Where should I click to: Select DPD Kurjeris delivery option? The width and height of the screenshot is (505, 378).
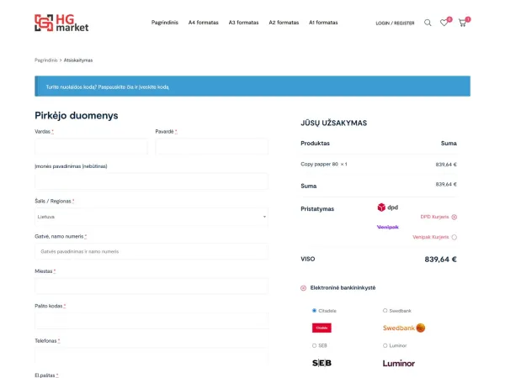(454, 217)
